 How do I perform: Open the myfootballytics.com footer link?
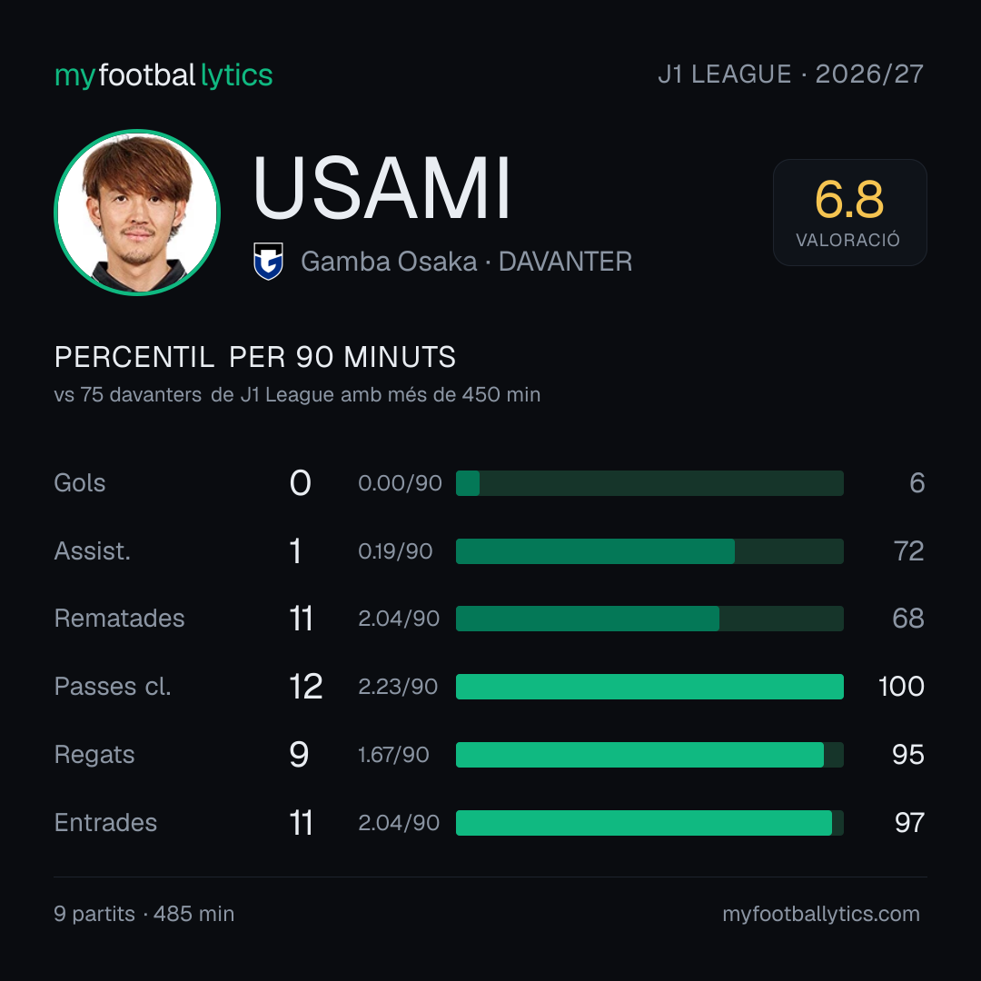(x=821, y=914)
